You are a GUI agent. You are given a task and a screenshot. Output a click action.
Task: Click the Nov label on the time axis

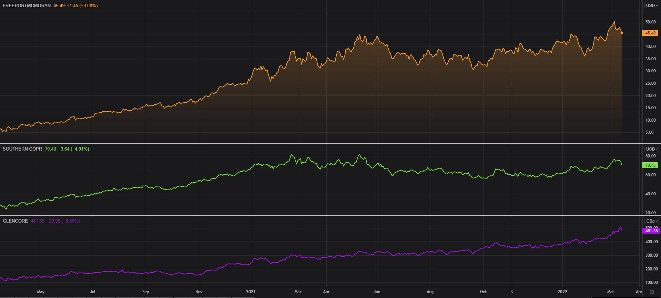tap(199, 292)
